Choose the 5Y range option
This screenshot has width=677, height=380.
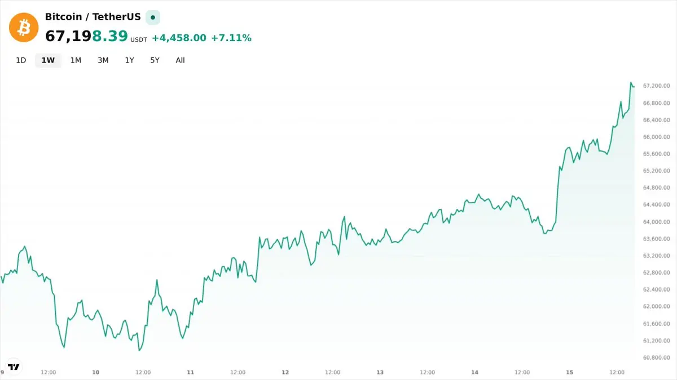click(155, 60)
